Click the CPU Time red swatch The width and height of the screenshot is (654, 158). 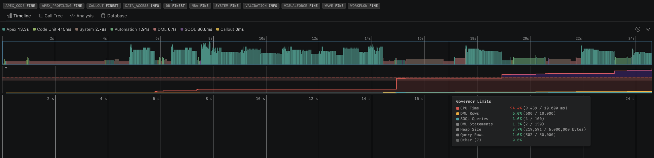(x=458, y=108)
